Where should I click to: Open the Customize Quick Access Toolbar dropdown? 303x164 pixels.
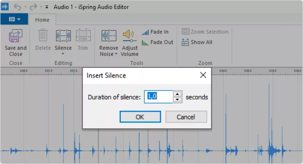click(47, 7)
